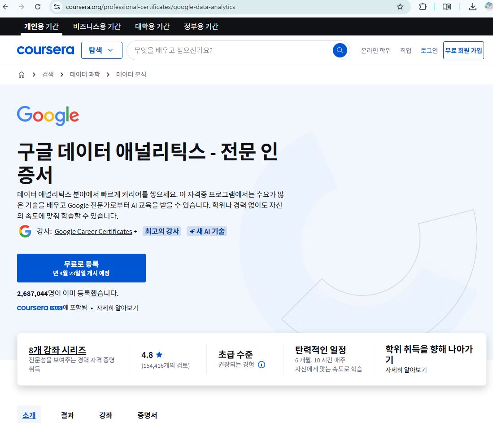The image size is (493, 423).
Task: Click 데이터 분석 breadcrumb
Action: click(131, 75)
